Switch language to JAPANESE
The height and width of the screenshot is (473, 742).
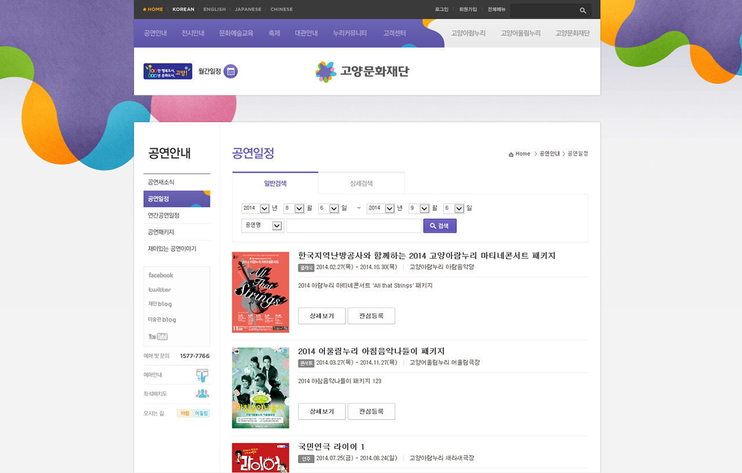click(248, 9)
